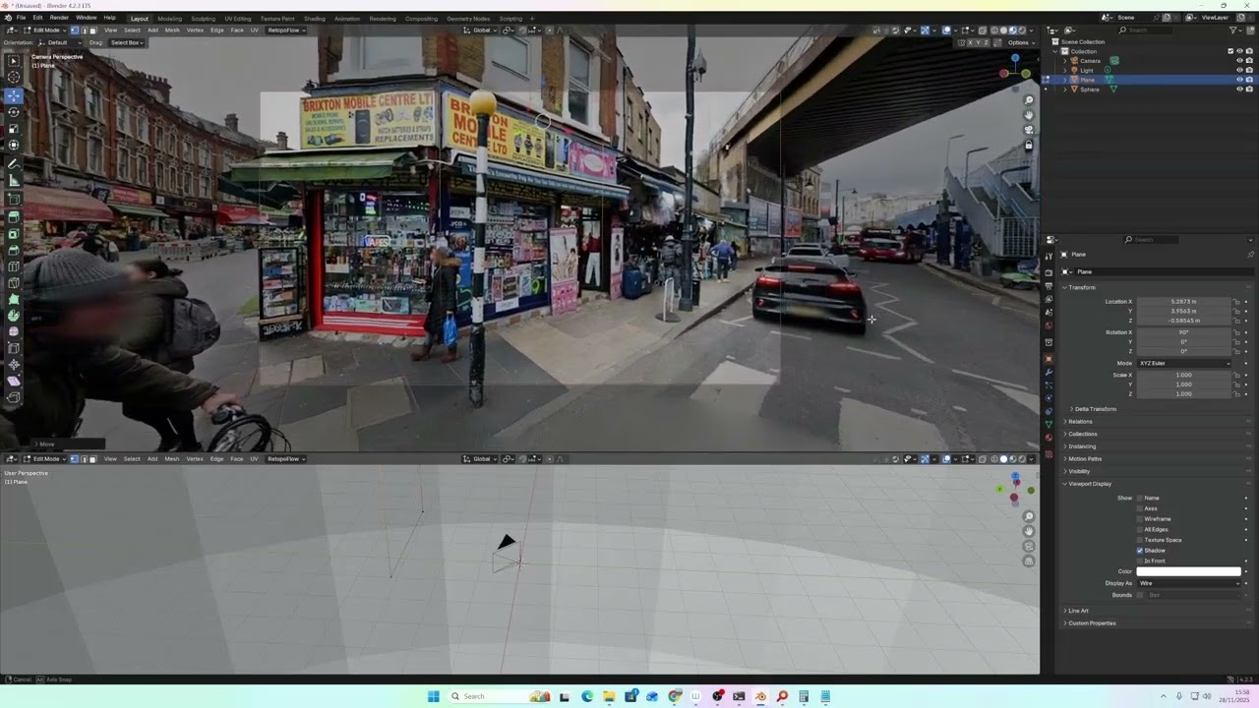Select the Transform tool in upper viewport toolbar
Screen dimensions: 1259x708
tap(14, 145)
